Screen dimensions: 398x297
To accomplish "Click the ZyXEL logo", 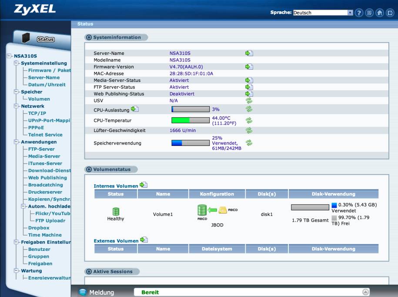I will [35, 9].
